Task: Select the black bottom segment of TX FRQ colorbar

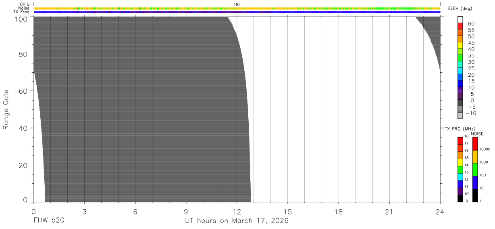Action: [x=460, y=198]
